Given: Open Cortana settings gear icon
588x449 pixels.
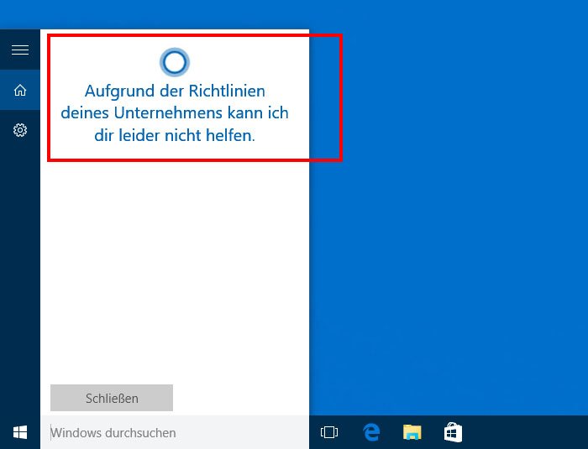Looking at the screenshot, I should (20, 130).
